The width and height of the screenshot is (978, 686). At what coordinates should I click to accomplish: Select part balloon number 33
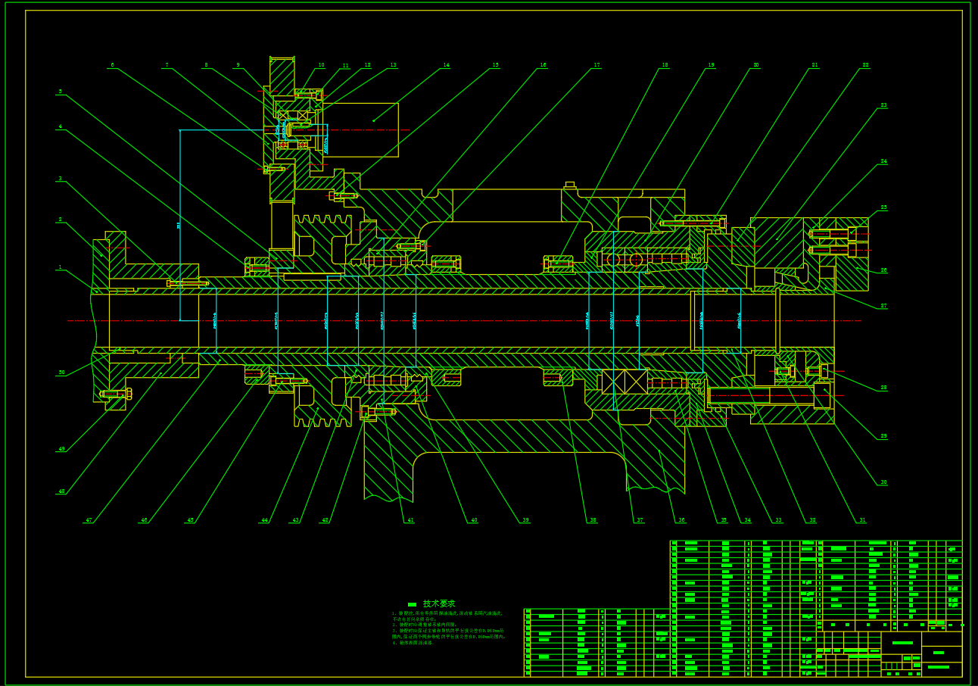(x=778, y=520)
